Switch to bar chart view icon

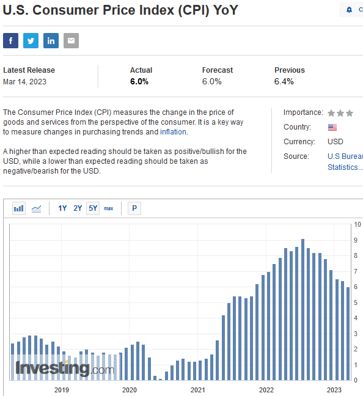click(x=19, y=208)
